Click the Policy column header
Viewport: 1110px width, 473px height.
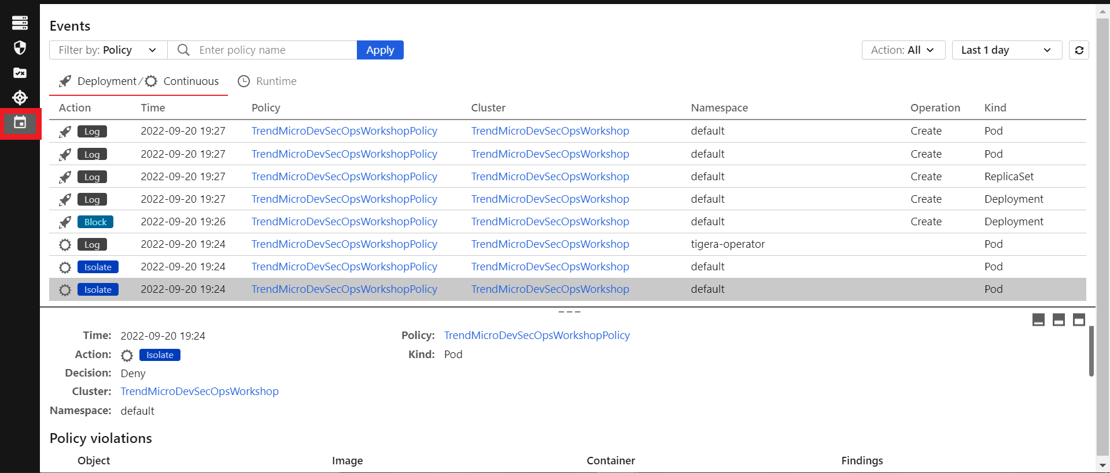click(x=266, y=108)
